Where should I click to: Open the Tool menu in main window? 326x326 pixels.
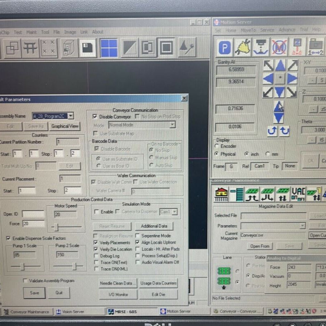pos(45,32)
